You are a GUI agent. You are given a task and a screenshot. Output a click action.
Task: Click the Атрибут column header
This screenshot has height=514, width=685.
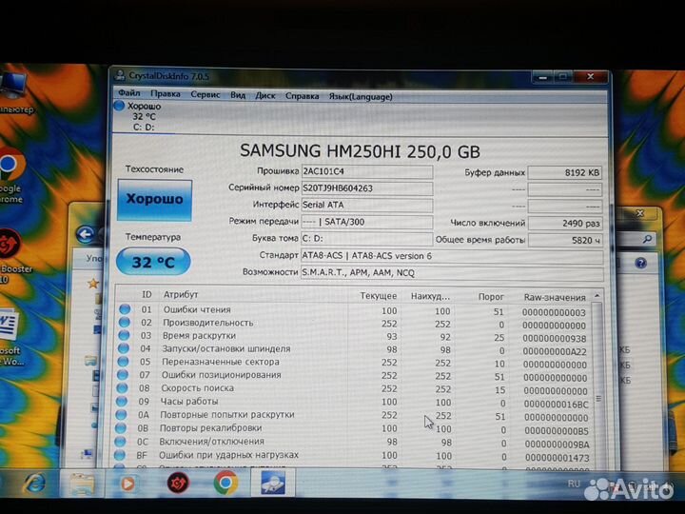click(x=181, y=294)
